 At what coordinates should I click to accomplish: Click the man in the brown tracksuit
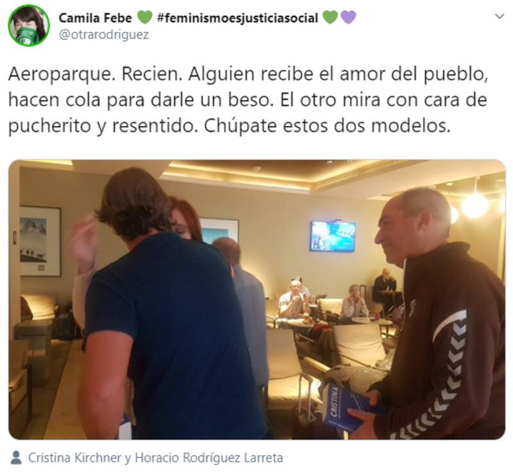coord(439,314)
